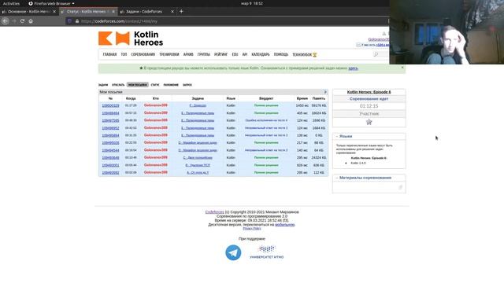Screen dimensions: 504x283
Task: Click the search magnifier icon in site header
Action: pyautogui.click(x=376, y=54)
